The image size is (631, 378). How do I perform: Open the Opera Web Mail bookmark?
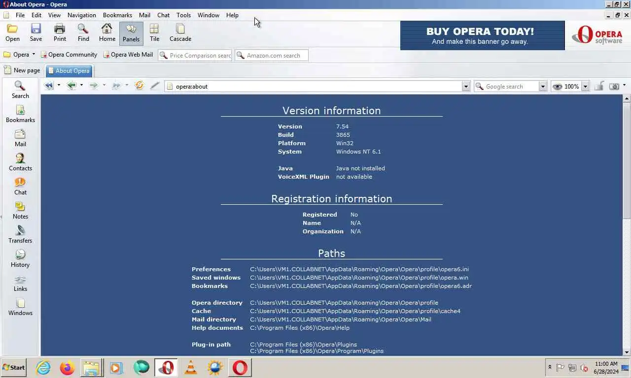(x=128, y=55)
